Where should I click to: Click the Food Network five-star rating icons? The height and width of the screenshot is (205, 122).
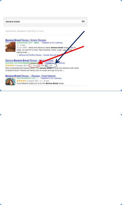(x=21, y=81)
